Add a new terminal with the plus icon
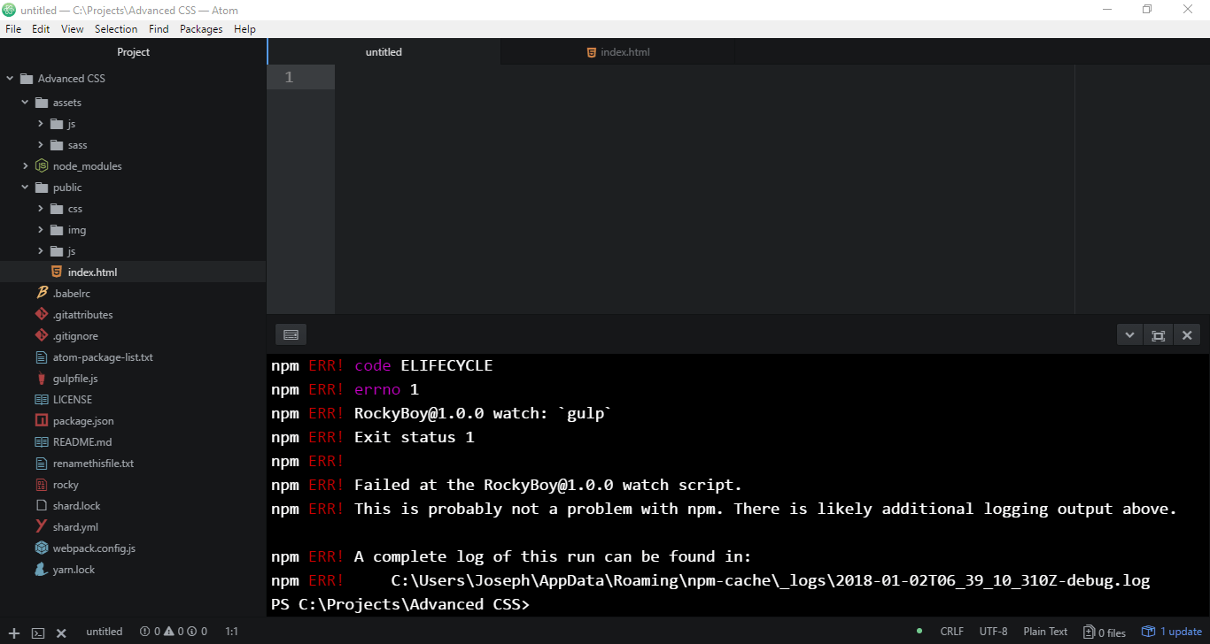1210x644 pixels. point(14,632)
